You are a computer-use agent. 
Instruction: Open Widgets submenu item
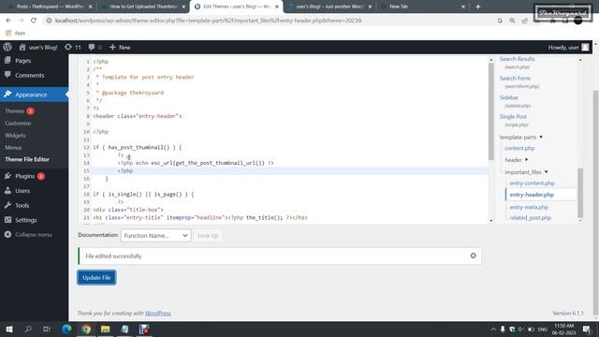click(x=15, y=135)
